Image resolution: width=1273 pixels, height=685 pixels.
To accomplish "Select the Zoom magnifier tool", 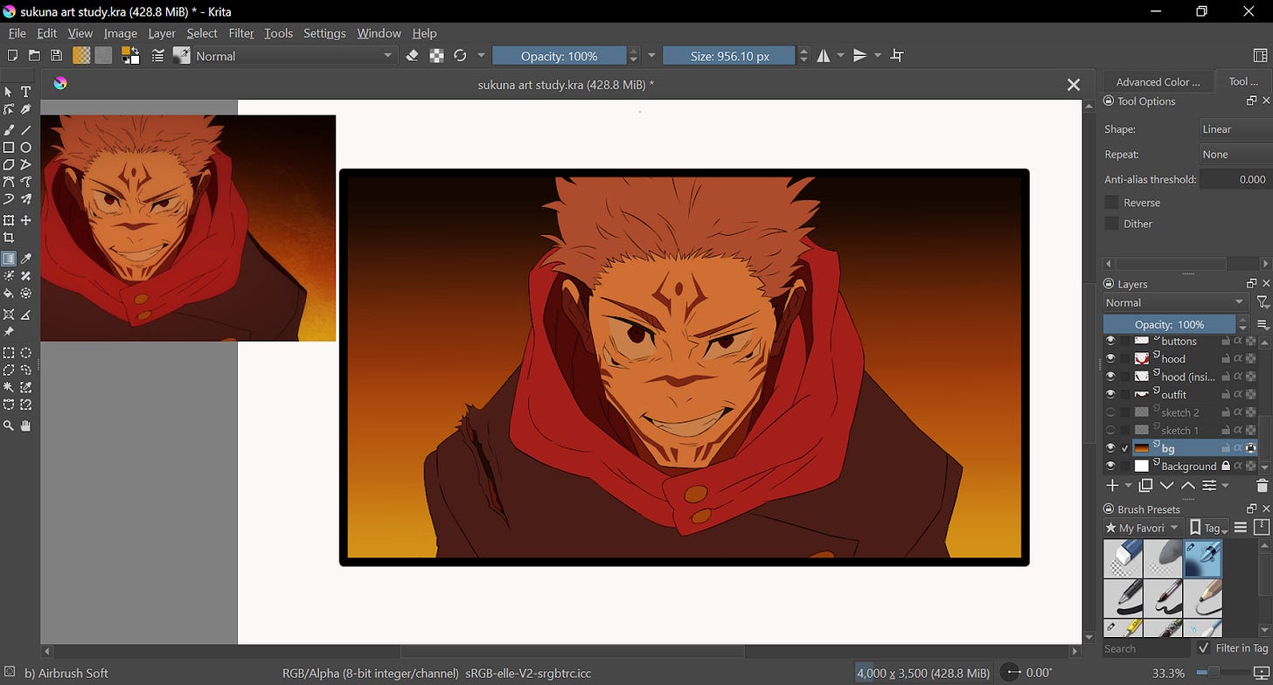I will (9, 426).
